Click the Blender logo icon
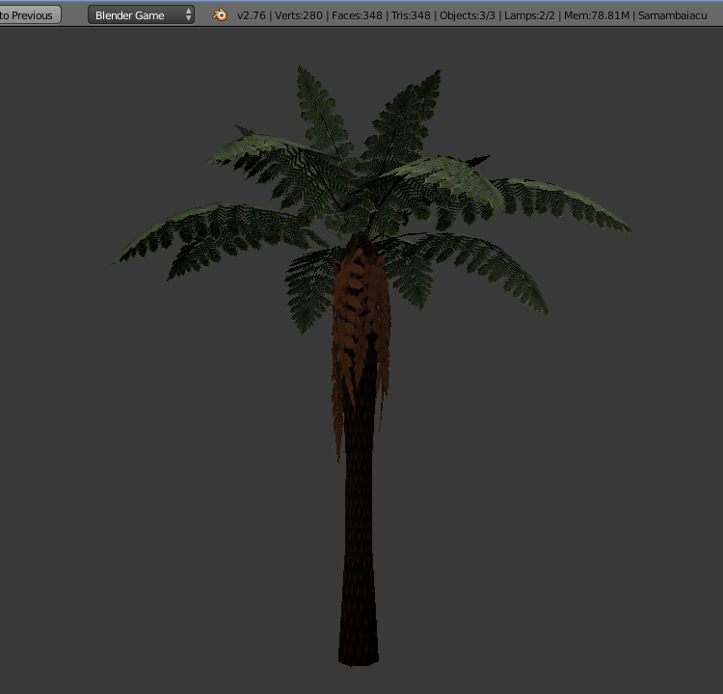The image size is (723, 694). point(221,15)
